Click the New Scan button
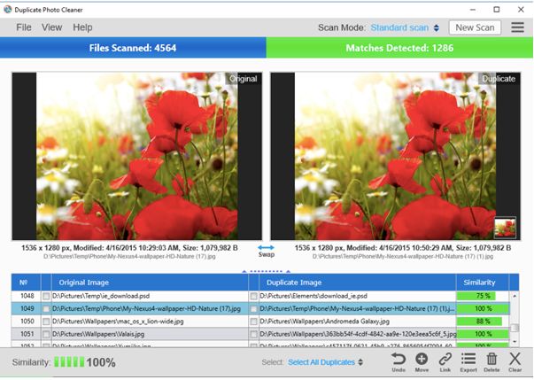 475,27
